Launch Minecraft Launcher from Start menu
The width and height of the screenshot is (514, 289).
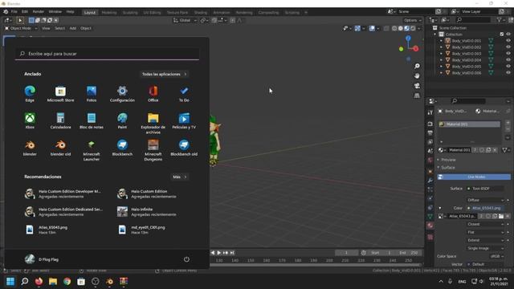pyautogui.click(x=92, y=150)
